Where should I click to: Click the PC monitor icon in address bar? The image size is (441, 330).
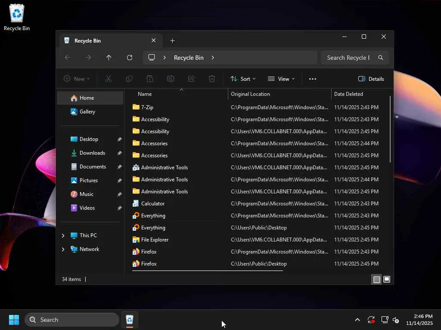(152, 58)
